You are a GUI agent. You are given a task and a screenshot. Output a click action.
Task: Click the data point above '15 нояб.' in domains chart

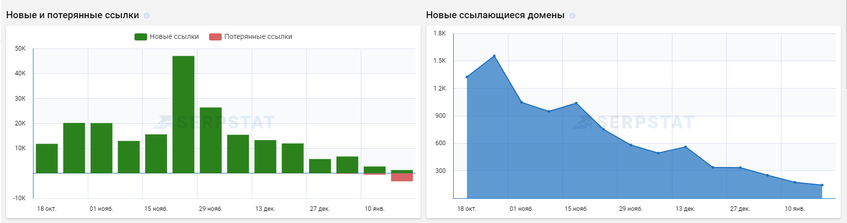576,103
